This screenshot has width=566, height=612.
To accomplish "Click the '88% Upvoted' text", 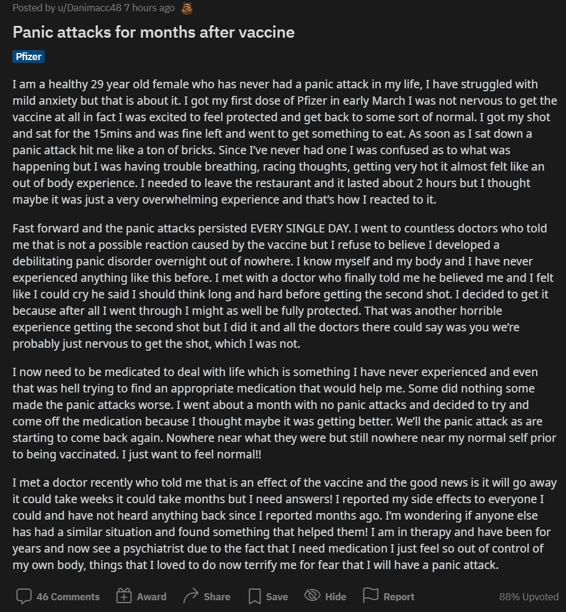I will (x=528, y=597).
